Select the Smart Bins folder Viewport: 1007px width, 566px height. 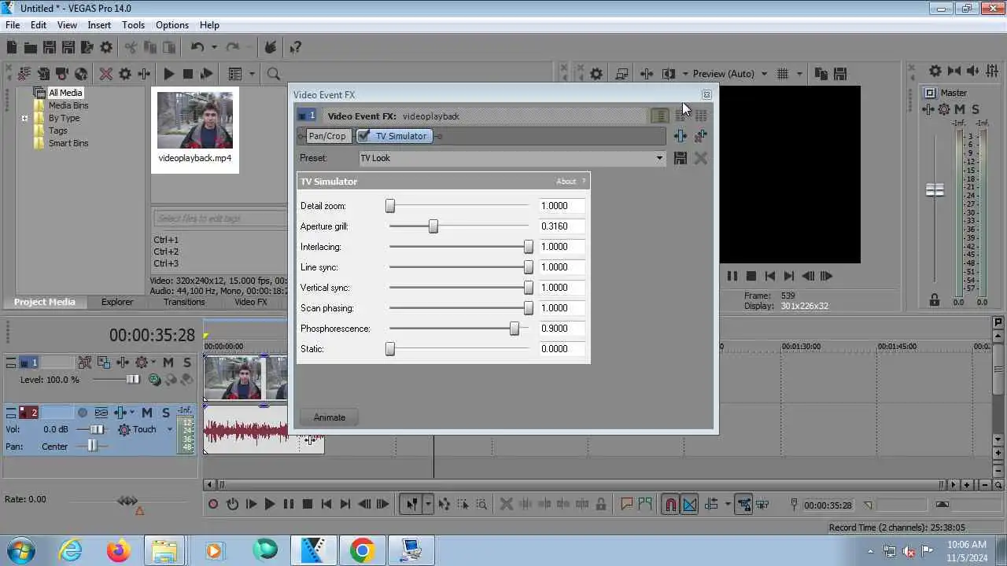68,143
